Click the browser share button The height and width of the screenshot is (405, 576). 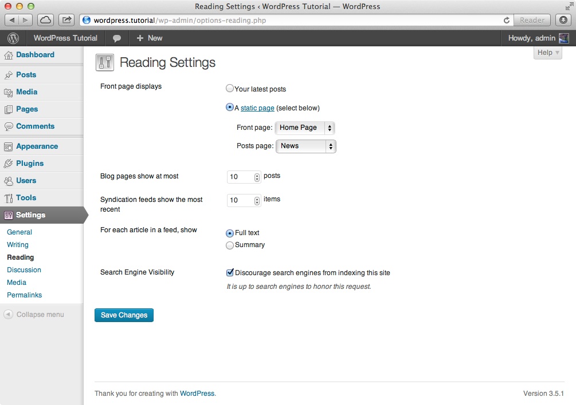click(66, 20)
